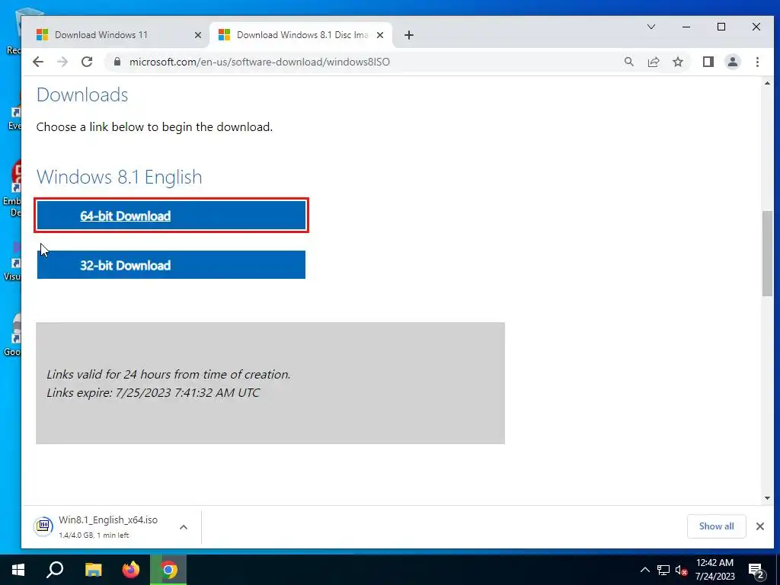The height and width of the screenshot is (585, 780).
Task: Open Windows taskbar search
Action: pyautogui.click(x=55, y=570)
